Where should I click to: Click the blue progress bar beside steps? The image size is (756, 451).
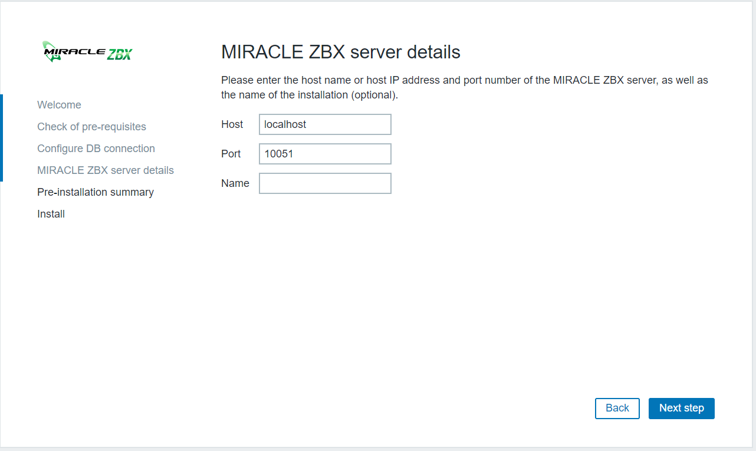tap(2, 137)
